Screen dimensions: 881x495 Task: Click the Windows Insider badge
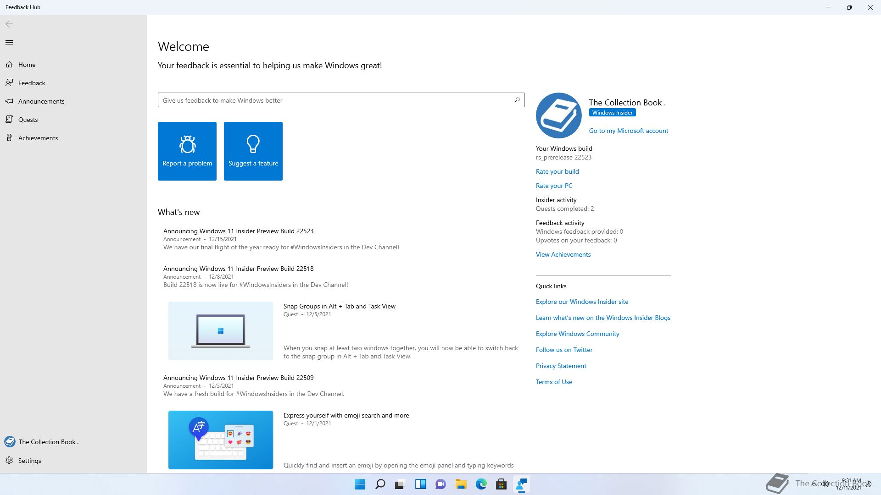point(612,113)
